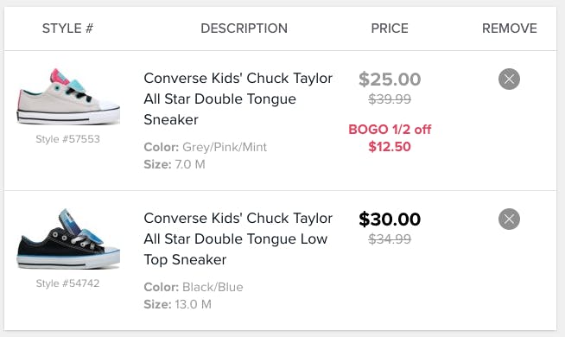Click the PRICE column header

(390, 29)
